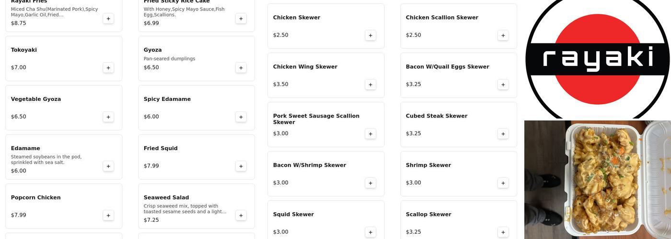Add Popcorn Chicken to order
671x239 pixels.
click(108, 216)
